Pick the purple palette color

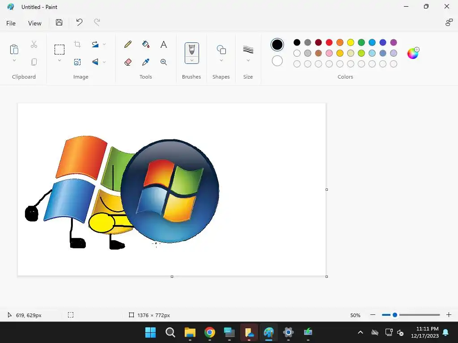click(394, 42)
